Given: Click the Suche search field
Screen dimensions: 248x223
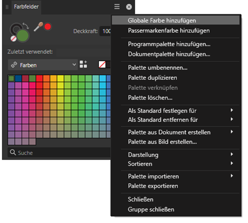Looking at the screenshot, I should tap(59, 152).
